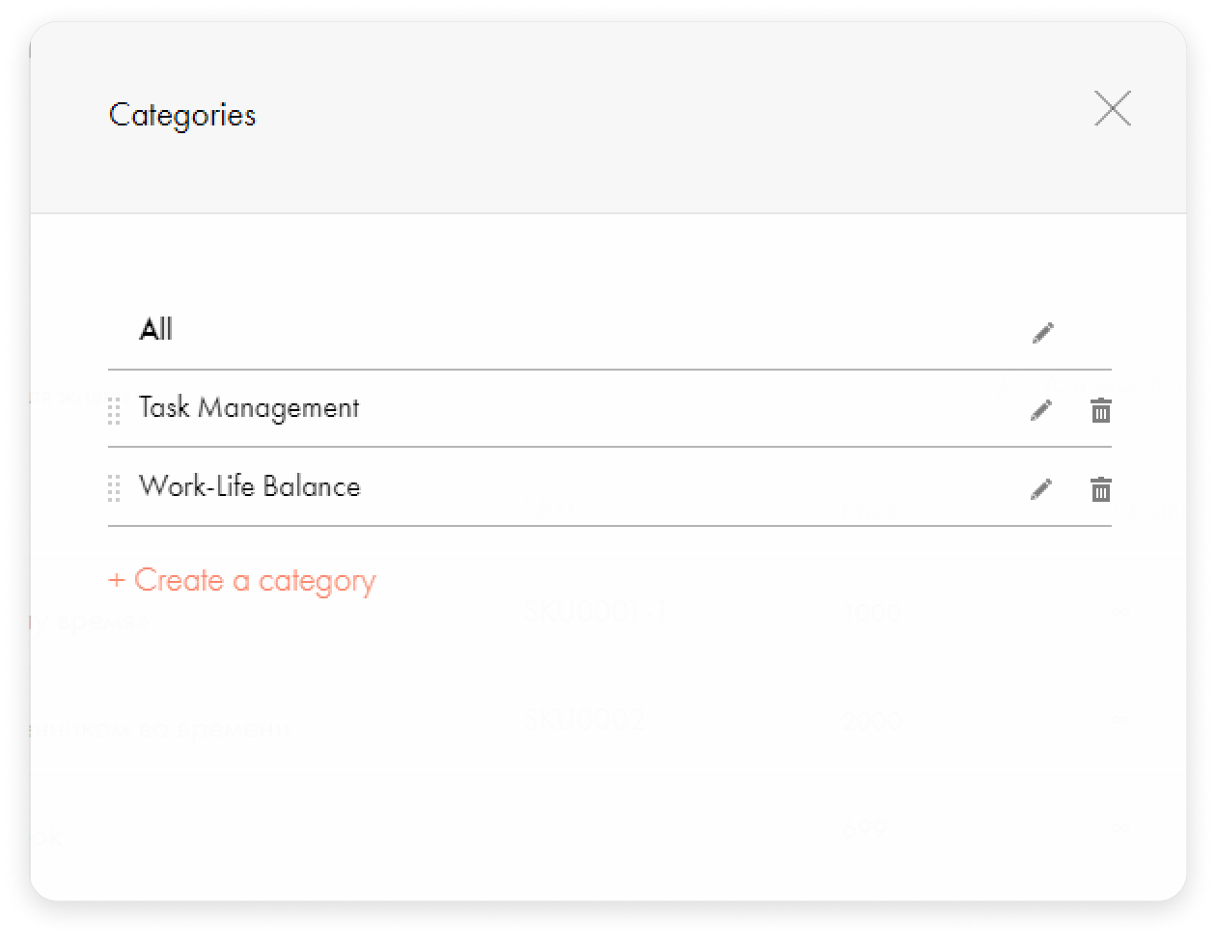Image resolution: width=1216 pixels, height=938 pixels.
Task: Grab the Task Management drag handle
Action: [114, 410]
